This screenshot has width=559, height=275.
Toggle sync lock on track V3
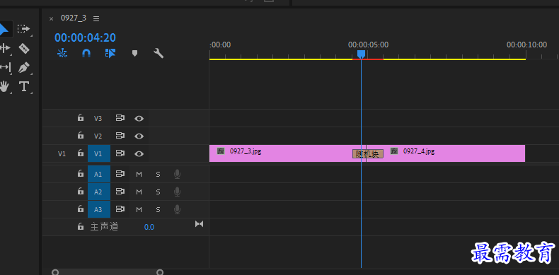click(120, 118)
